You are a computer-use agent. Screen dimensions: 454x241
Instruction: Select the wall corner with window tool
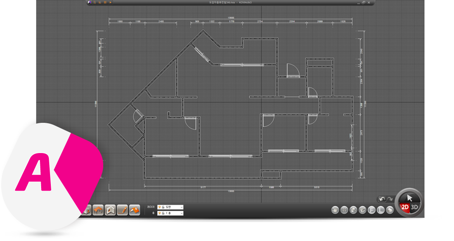coord(110,210)
